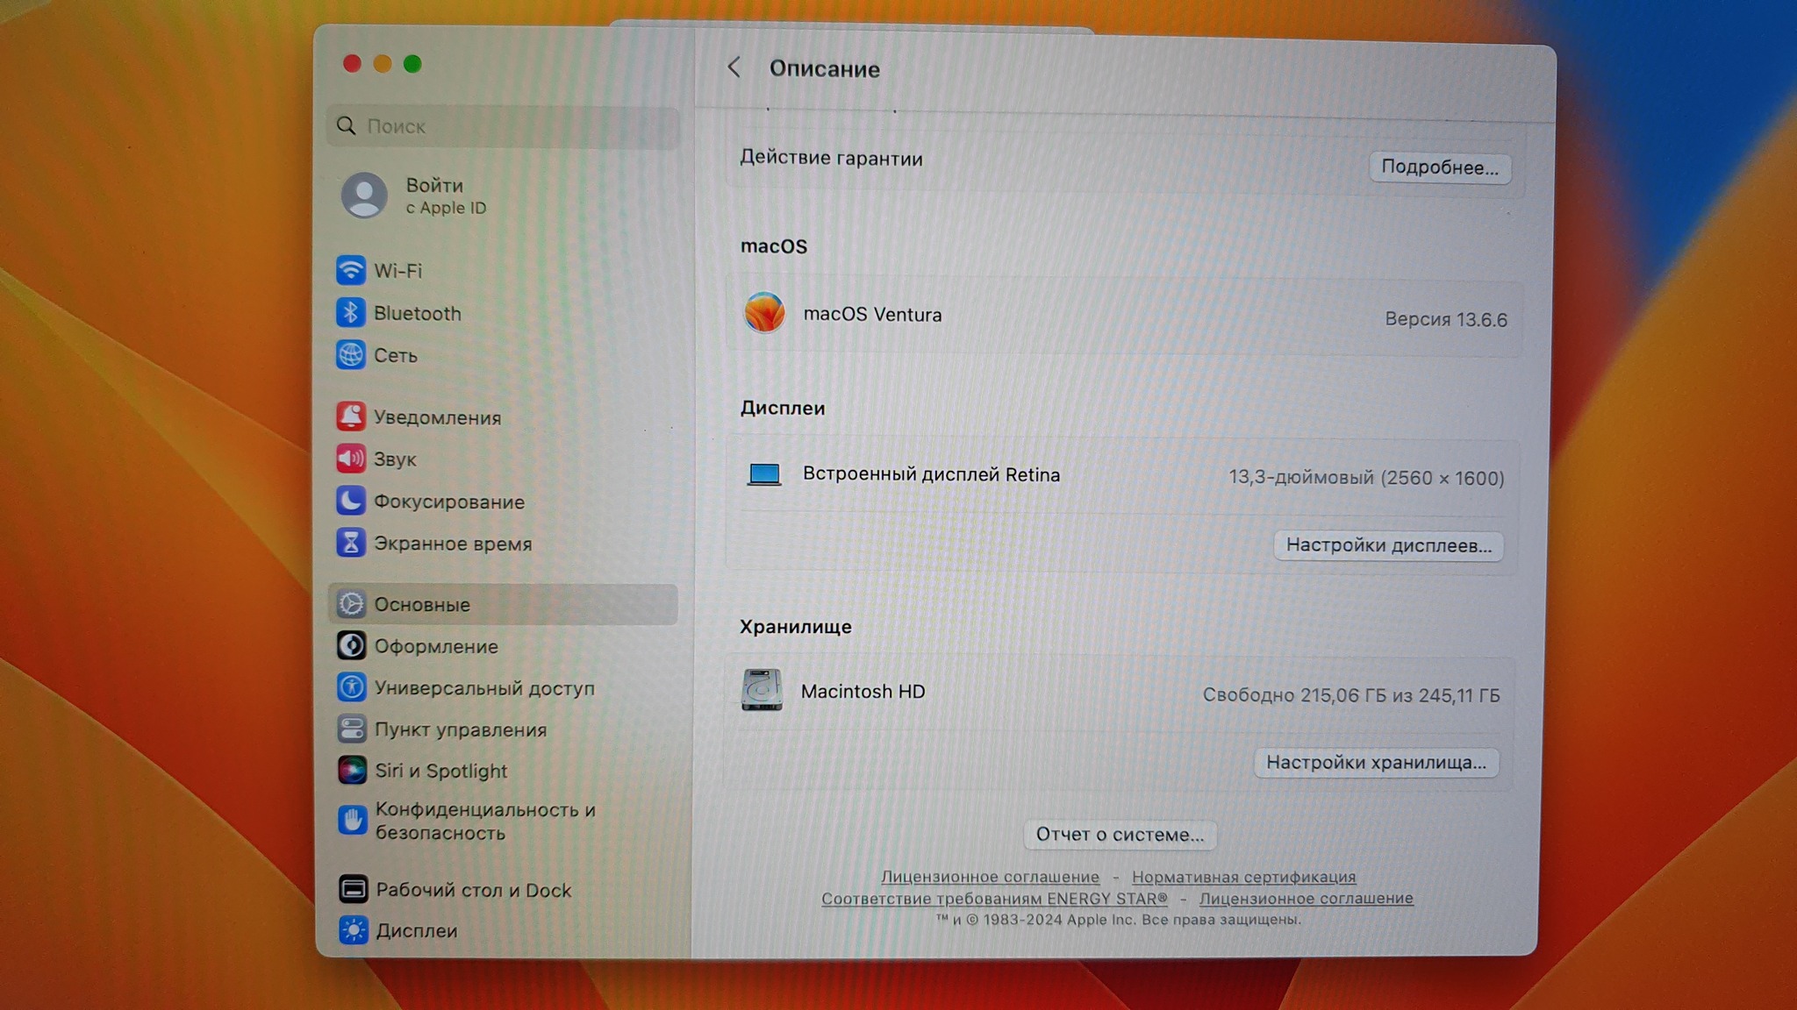The image size is (1797, 1010).
Task: Select Экранное время hourglass icon
Action: [351, 543]
